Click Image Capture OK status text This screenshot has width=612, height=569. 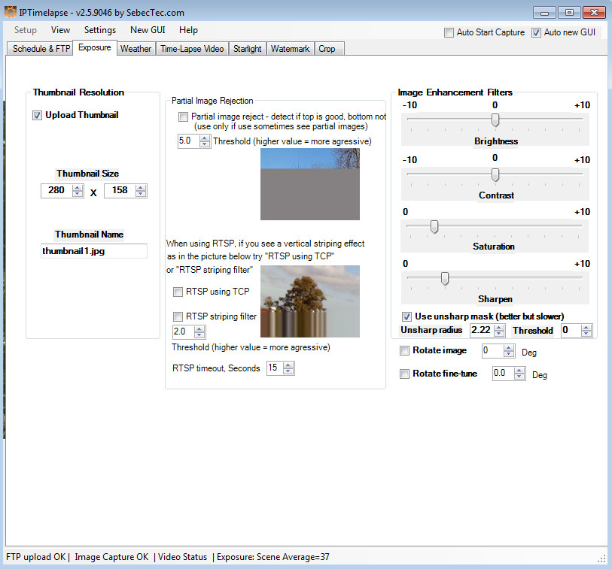[111, 557]
